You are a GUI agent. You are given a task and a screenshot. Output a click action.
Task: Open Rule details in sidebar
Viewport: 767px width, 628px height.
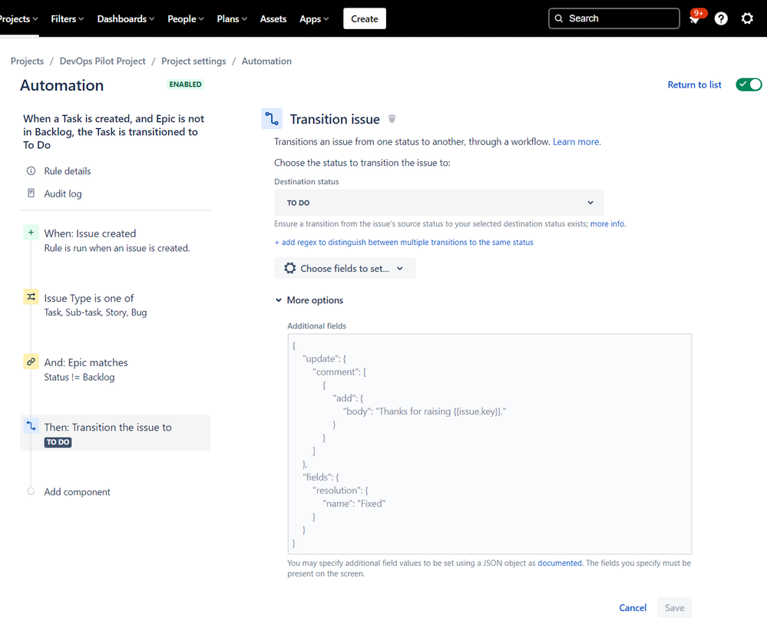point(68,170)
